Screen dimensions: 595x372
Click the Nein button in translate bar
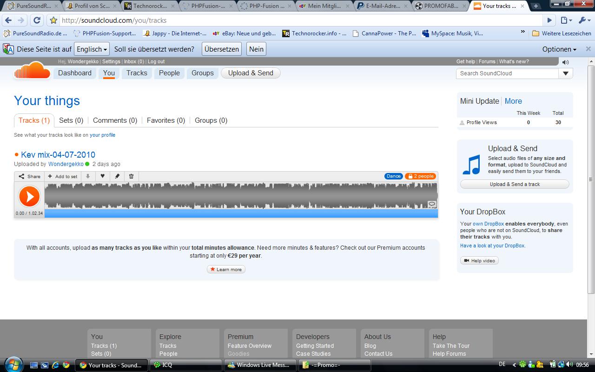pyautogui.click(x=256, y=49)
